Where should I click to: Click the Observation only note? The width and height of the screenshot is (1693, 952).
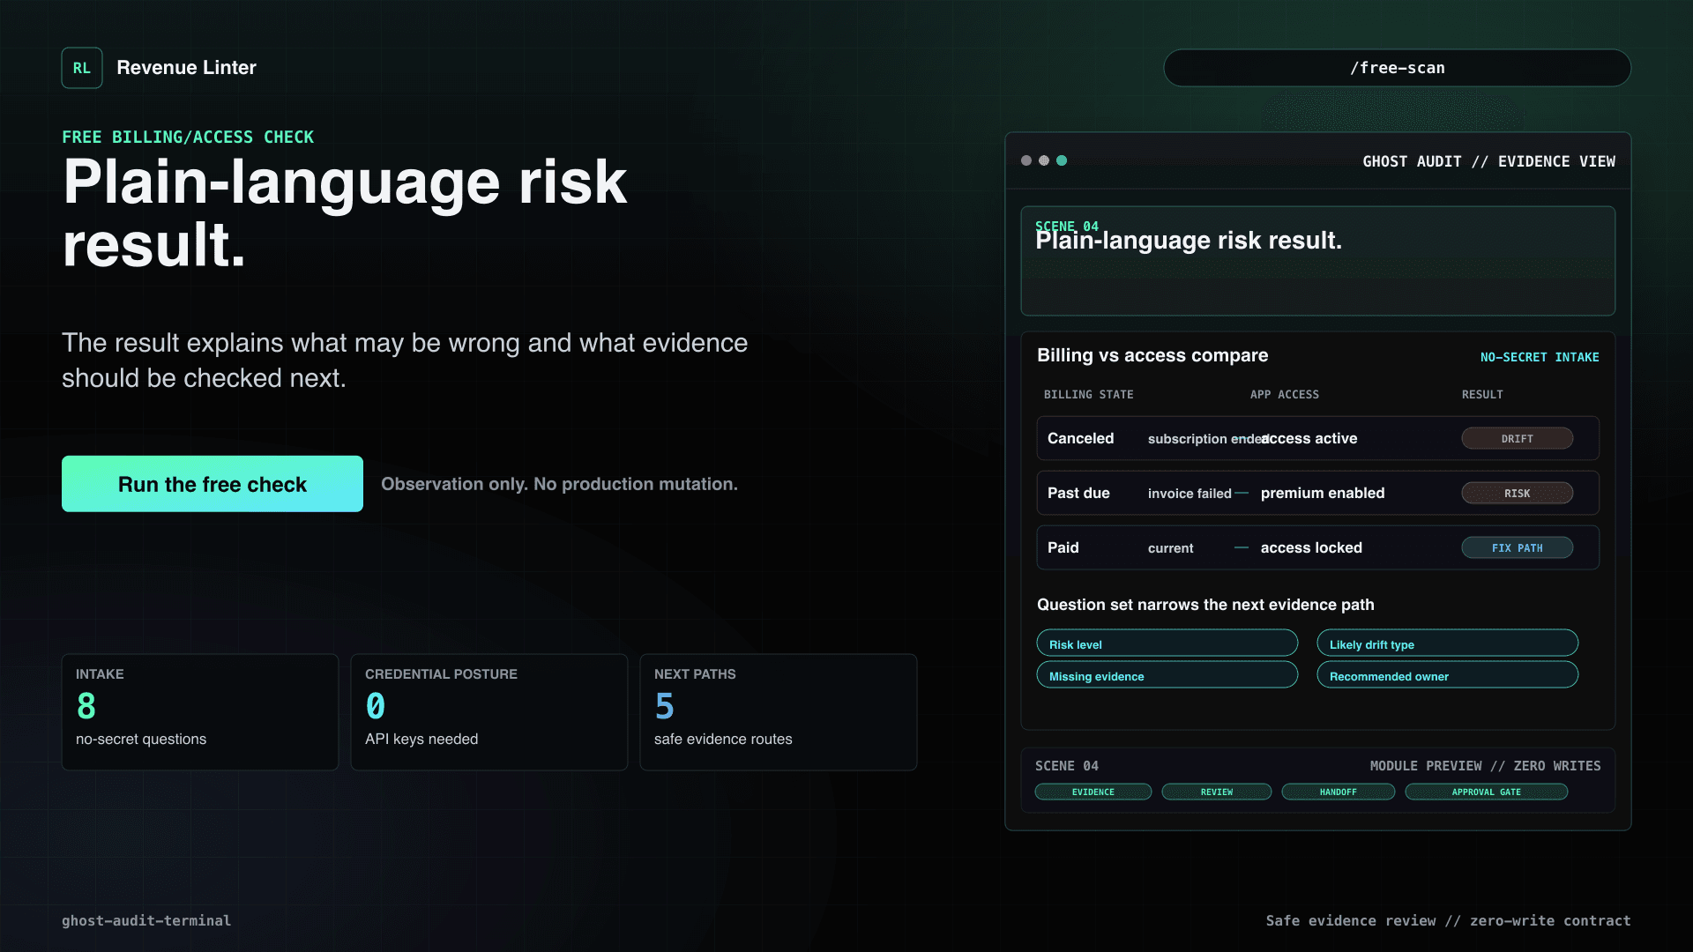(x=559, y=484)
